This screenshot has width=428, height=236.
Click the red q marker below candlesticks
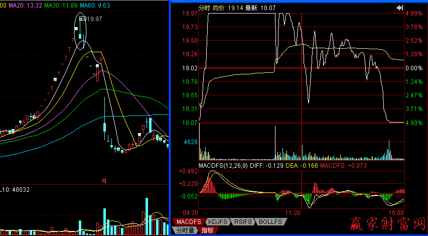point(105,179)
